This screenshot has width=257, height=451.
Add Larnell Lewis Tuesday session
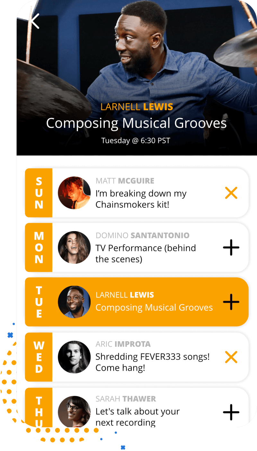coord(231,302)
